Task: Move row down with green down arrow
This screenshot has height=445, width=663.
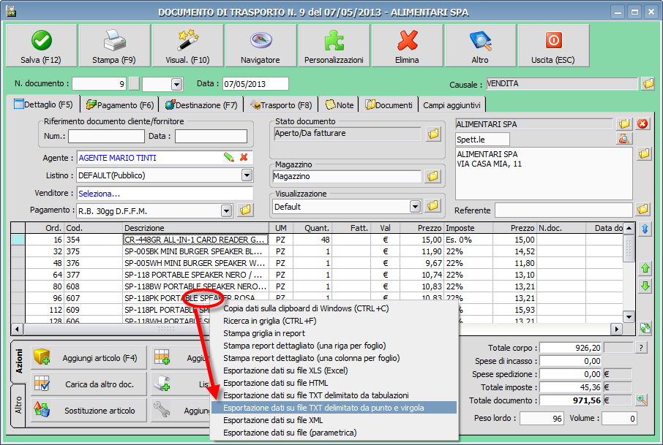Action: point(645,286)
